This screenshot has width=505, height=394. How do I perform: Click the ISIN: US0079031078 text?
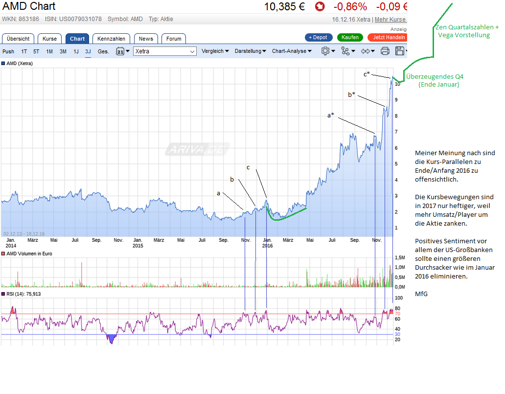coord(73,19)
